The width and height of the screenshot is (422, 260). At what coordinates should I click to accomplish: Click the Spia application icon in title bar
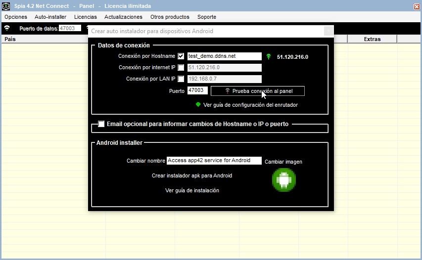pos(6,6)
